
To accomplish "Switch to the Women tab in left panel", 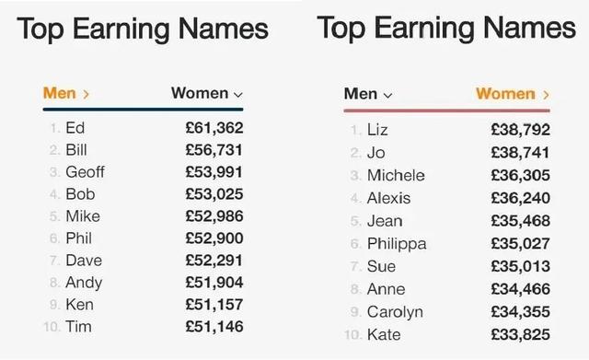I will [x=200, y=93].
